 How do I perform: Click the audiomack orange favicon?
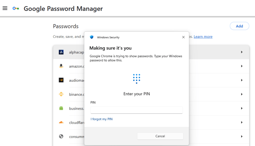[x=61, y=80]
